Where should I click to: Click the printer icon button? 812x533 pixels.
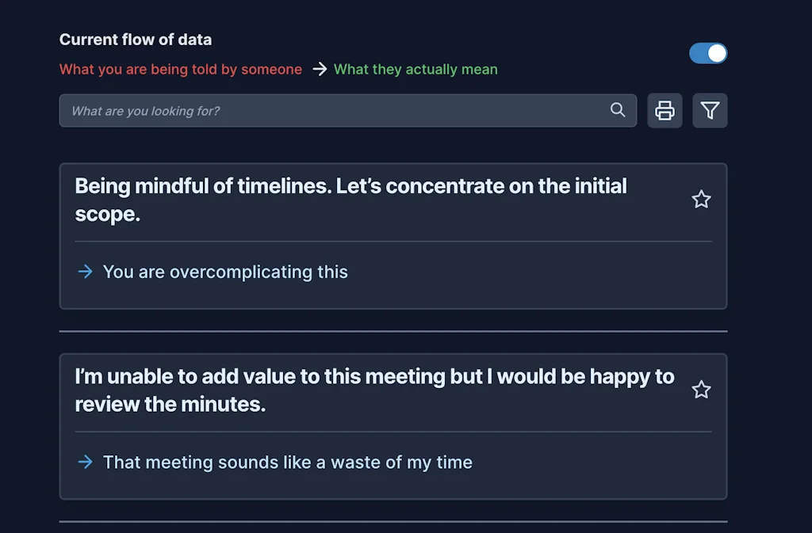tap(665, 111)
